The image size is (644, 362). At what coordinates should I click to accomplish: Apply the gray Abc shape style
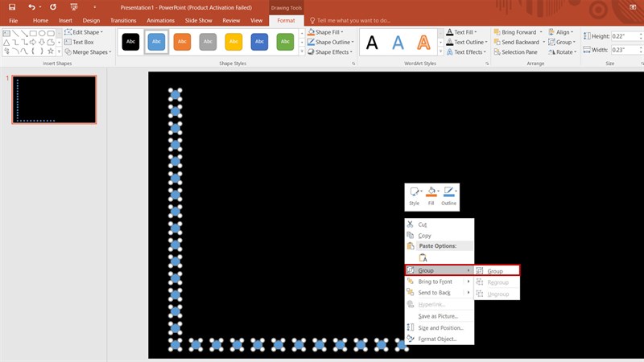[x=208, y=42]
